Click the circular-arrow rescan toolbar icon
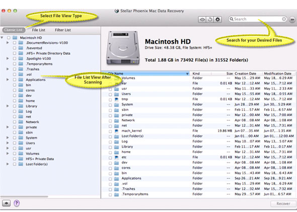This screenshot has height=212, width=297. coord(210,20)
